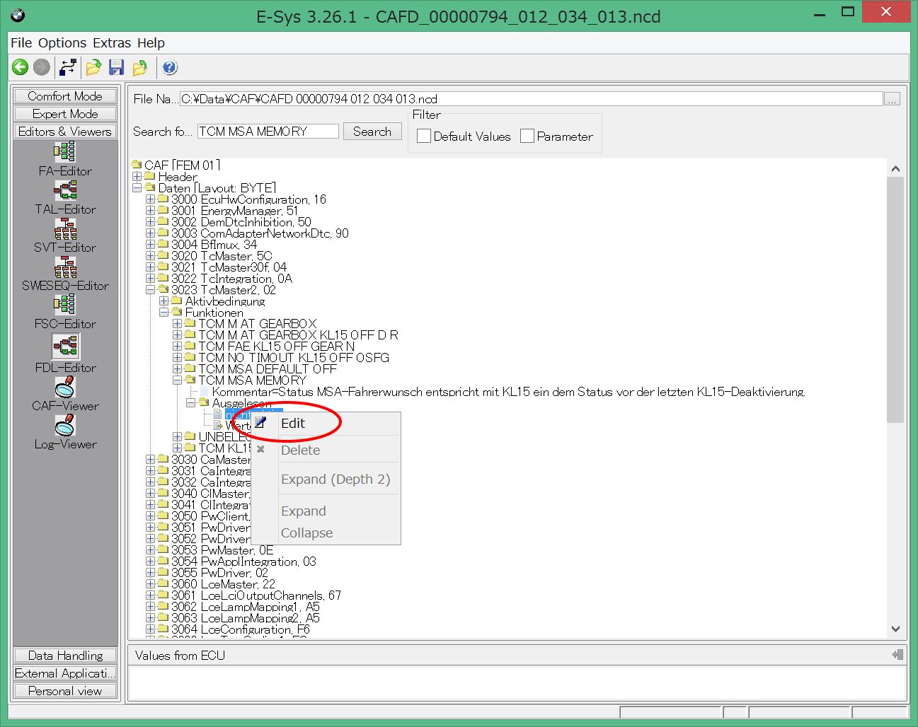Viewport: 918px width, 727px height.
Task: Open the Log-Viewer icon
Action: pos(65,425)
